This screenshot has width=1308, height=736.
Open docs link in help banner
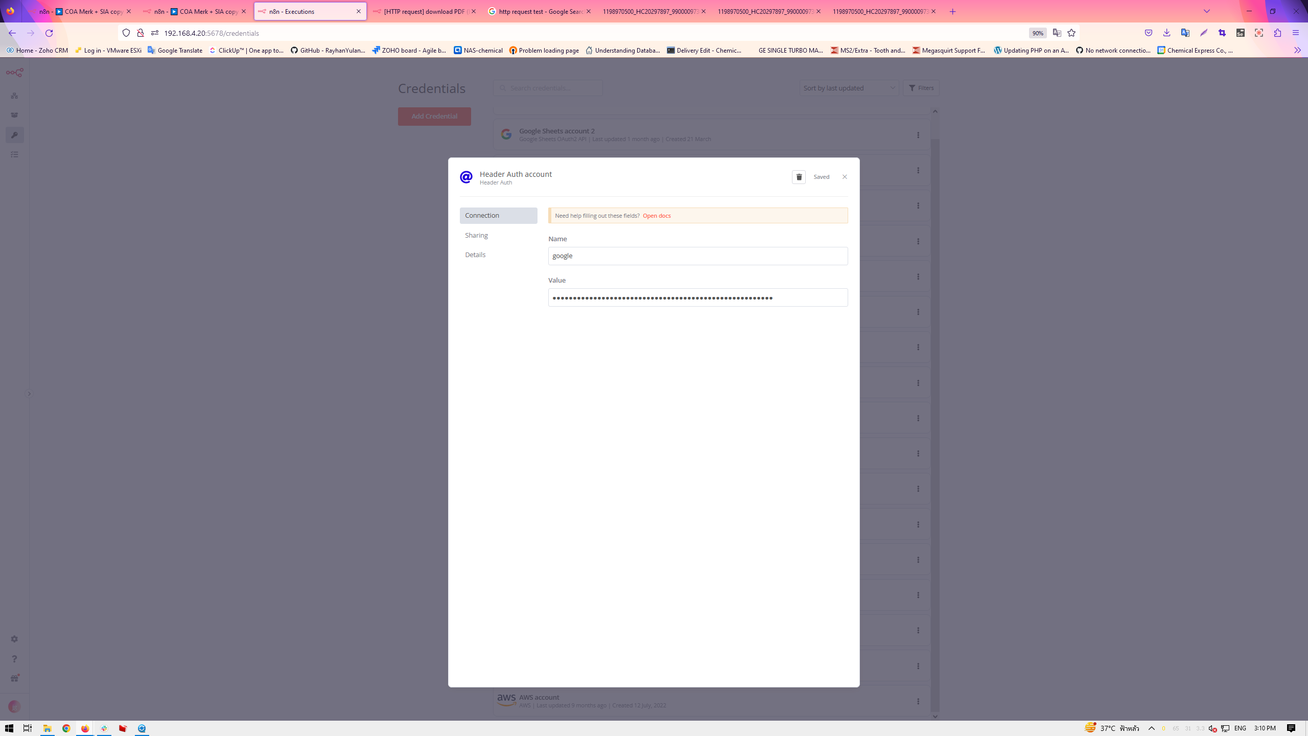[x=657, y=216]
